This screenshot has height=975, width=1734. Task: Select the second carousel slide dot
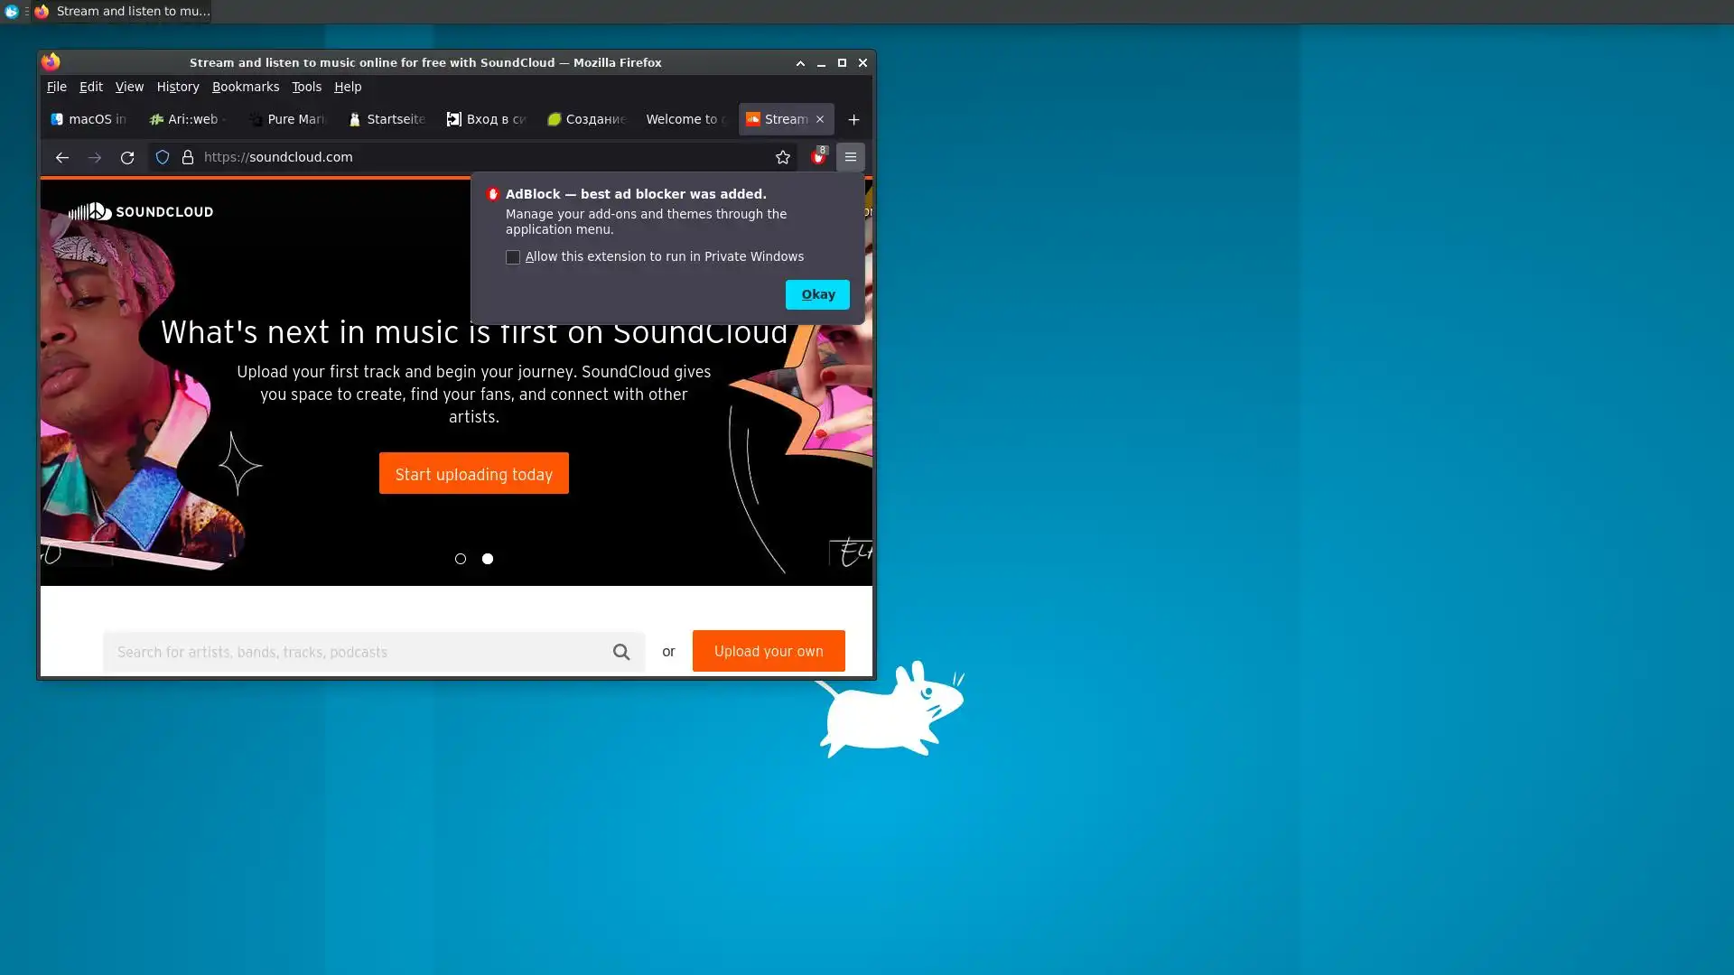point(488,559)
